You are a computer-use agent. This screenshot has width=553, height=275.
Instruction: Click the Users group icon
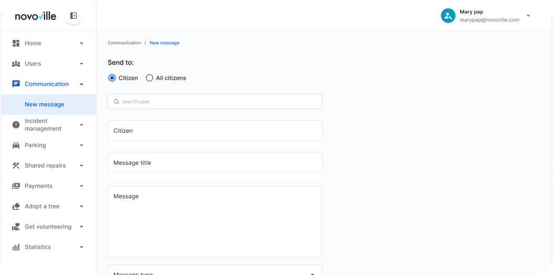point(16,64)
